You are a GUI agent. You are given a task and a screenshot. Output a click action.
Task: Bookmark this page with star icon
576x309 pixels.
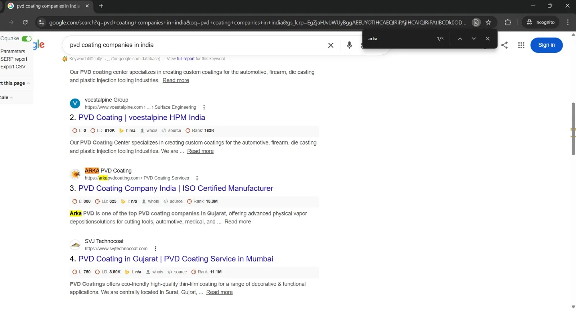click(489, 22)
